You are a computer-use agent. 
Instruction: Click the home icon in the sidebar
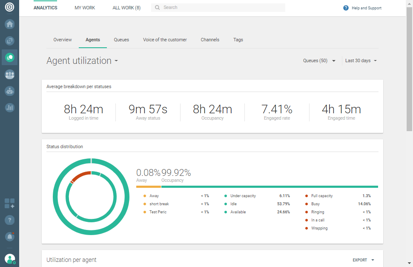pyautogui.click(x=9, y=24)
